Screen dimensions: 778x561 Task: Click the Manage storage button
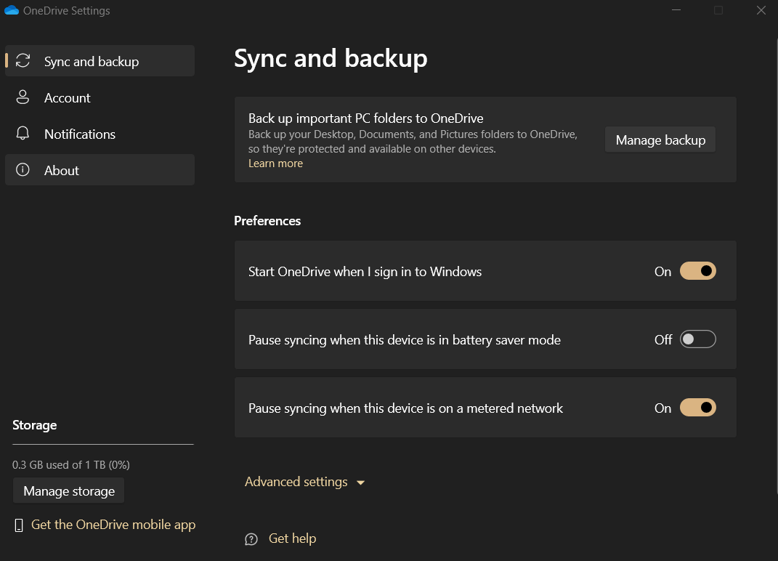point(69,491)
